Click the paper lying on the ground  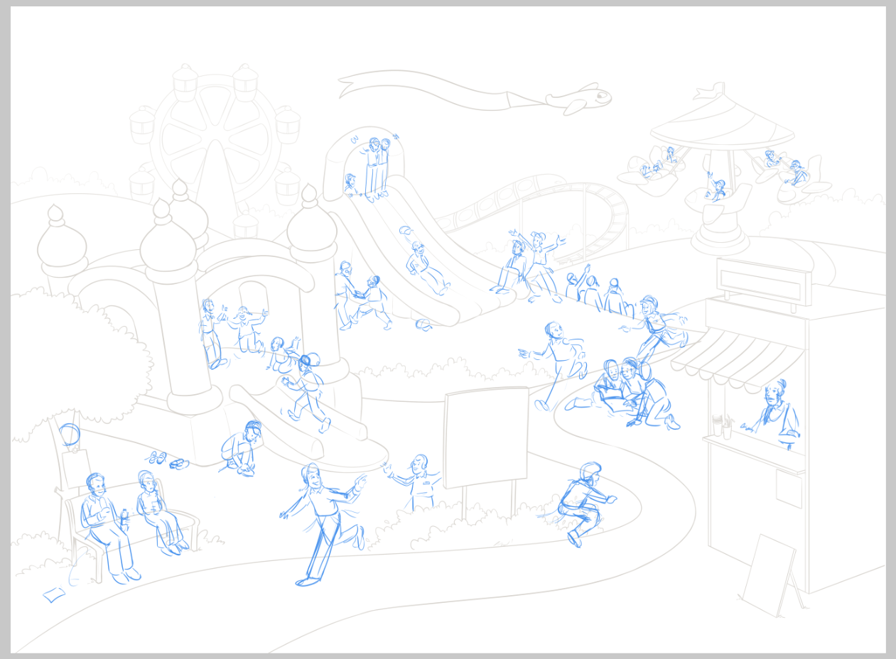click(x=54, y=594)
